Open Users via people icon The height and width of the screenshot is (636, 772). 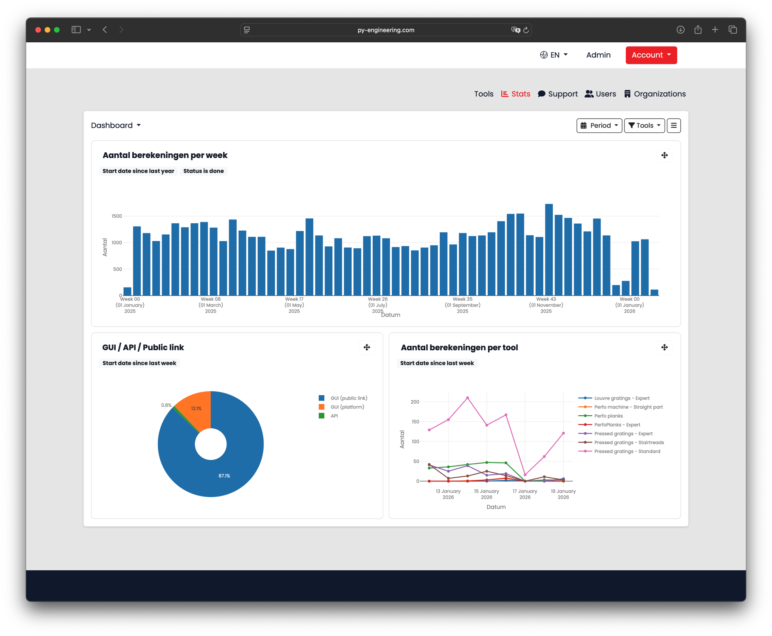[x=589, y=94]
